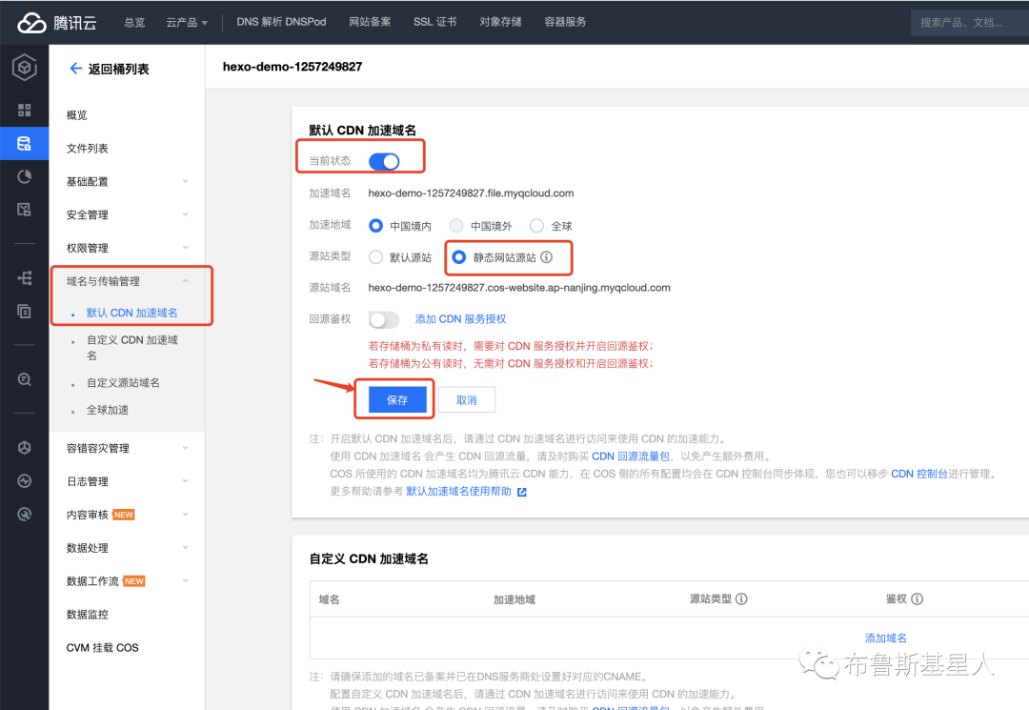Select 自定义 CDN 加速域名 submenu item

pos(131,348)
